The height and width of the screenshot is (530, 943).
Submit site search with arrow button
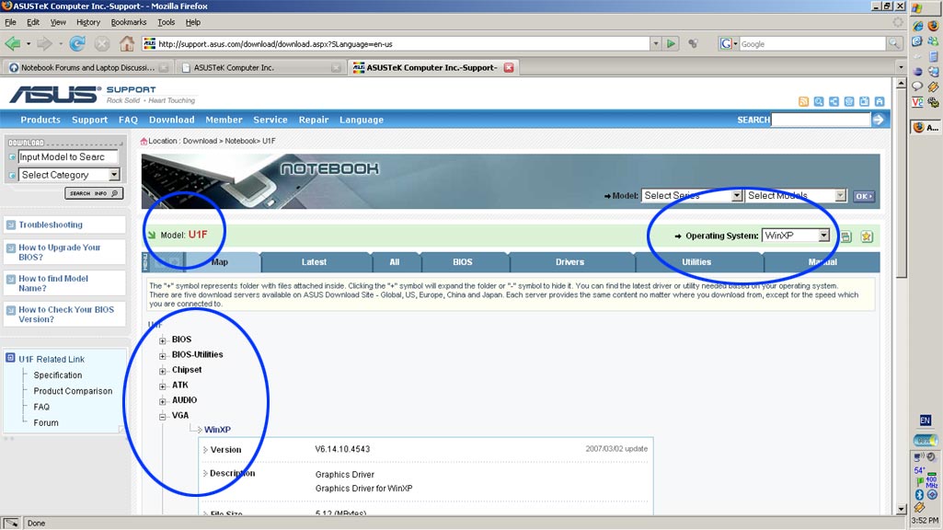[x=879, y=120]
